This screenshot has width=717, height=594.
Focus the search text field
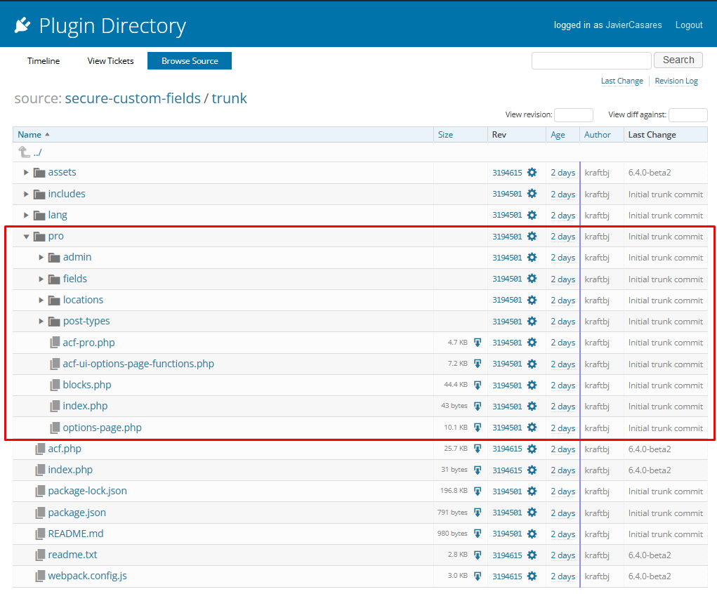click(x=591, y=60)
